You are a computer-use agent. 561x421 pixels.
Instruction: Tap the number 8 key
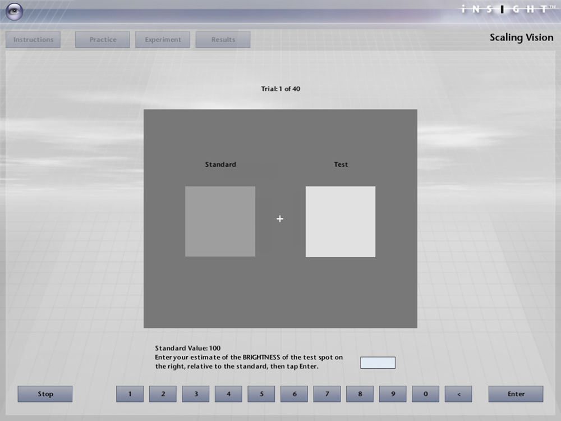click(x=360, y=394)
